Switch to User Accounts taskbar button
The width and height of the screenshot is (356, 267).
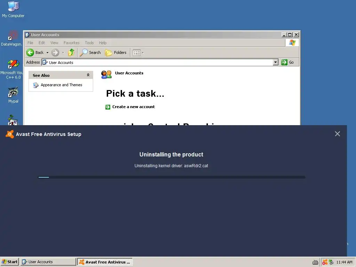click(48, 262)
